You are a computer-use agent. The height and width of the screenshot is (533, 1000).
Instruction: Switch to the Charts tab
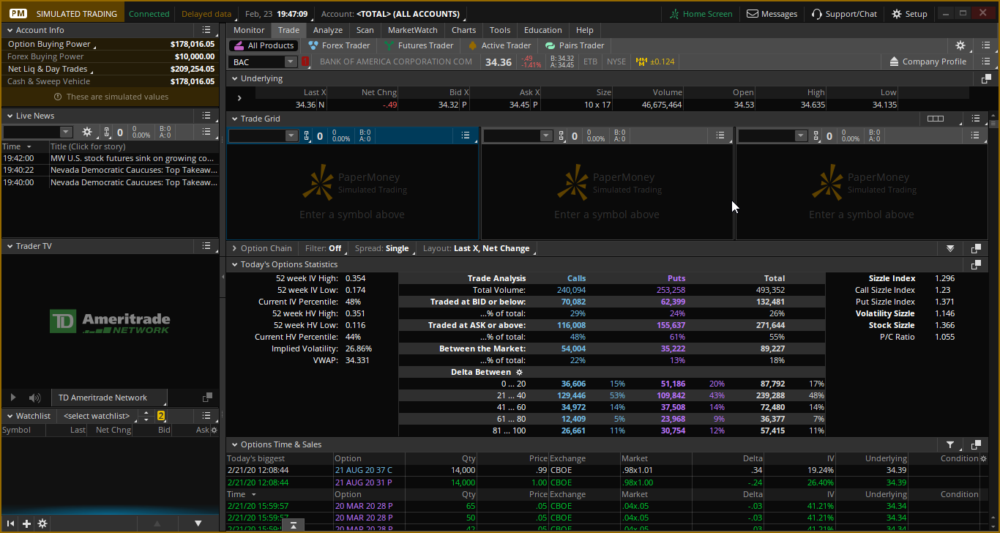[464, 30]
